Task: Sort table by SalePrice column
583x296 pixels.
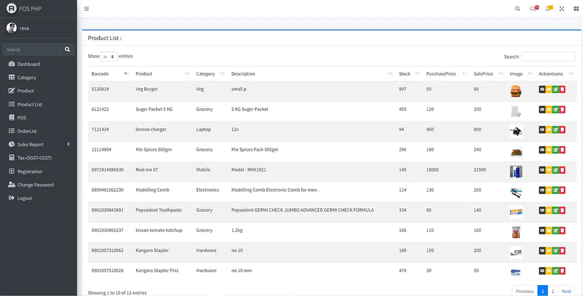Action: (x=483, y=74)
